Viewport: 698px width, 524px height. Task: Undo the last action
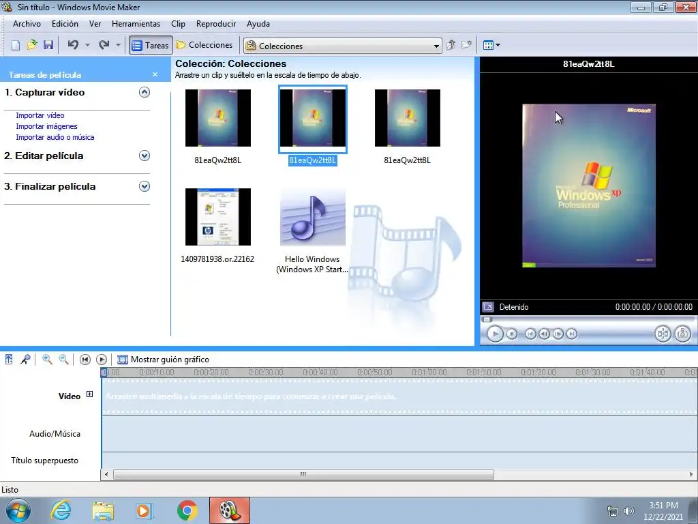[x=73, y=45]
